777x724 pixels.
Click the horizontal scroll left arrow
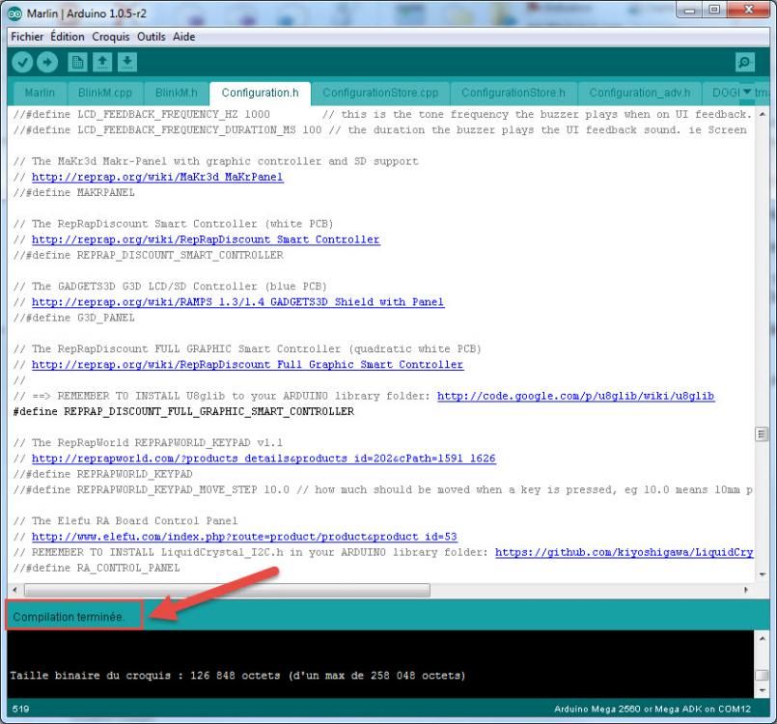pos(14,590)
